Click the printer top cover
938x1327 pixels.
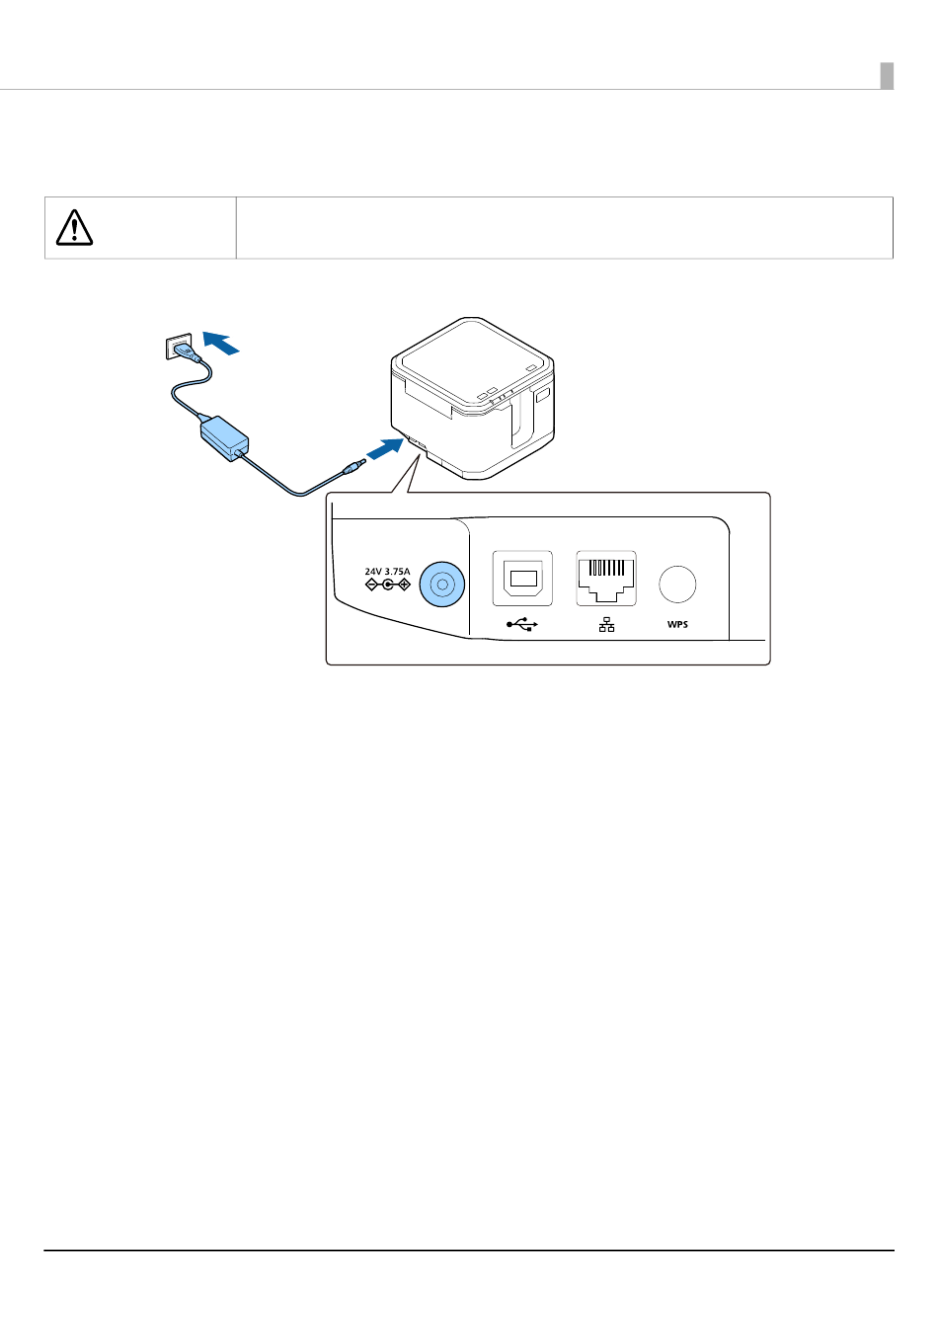click(x=474, y=361)
